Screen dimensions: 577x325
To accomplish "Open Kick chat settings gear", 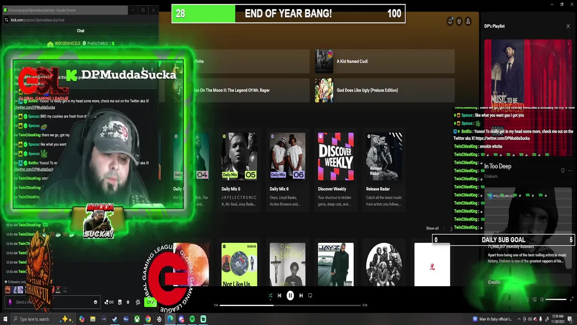I will [128, 302].
